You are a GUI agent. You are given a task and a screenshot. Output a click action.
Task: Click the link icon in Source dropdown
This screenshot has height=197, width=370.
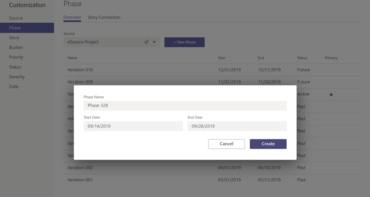click(x=147, y=42)
